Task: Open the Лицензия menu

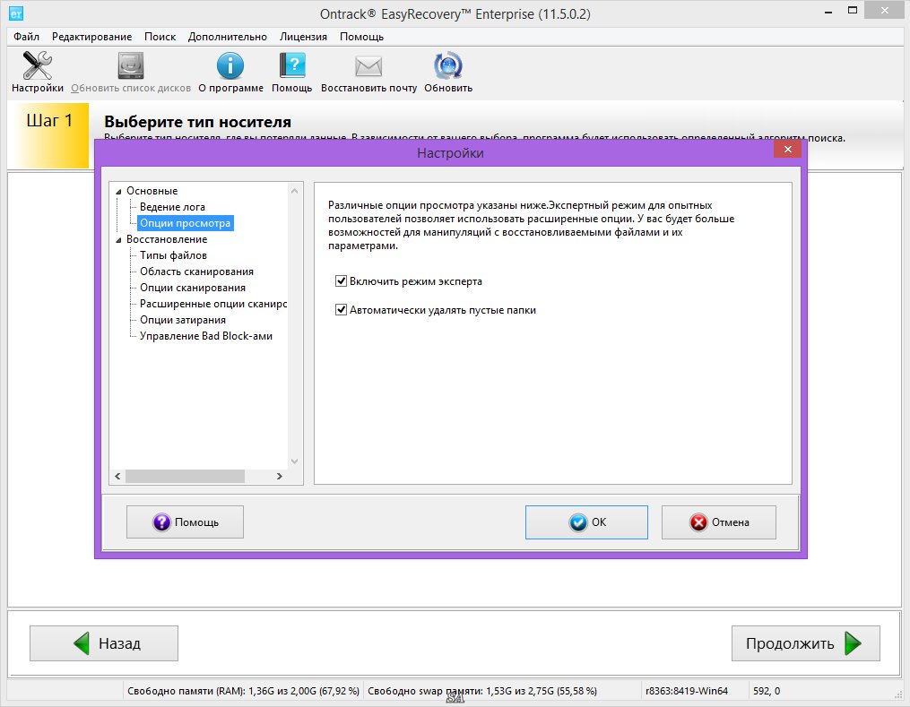Action: click(x=303, y=37)
